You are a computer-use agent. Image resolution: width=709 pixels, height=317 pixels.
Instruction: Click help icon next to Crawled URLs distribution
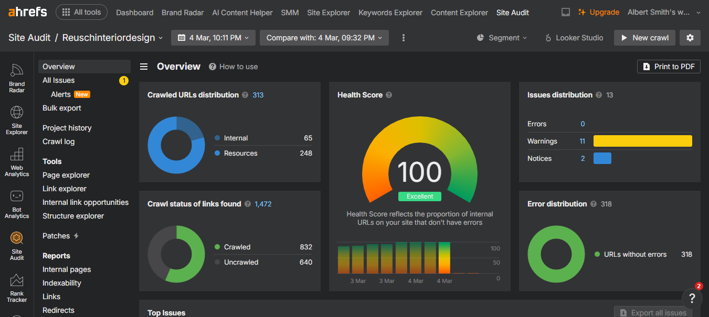pos(245,95)
